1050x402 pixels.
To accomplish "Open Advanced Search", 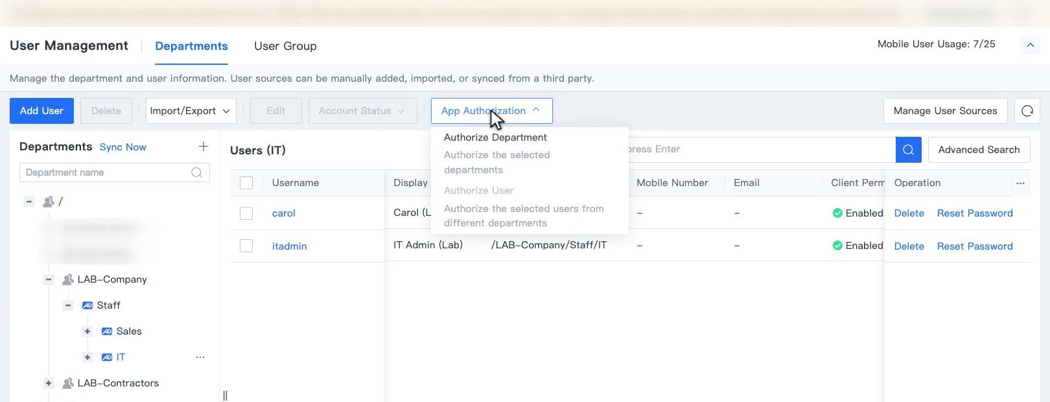I will [979, 150].
